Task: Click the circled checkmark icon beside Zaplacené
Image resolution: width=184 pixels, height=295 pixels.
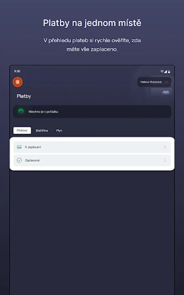Action: 19,160
